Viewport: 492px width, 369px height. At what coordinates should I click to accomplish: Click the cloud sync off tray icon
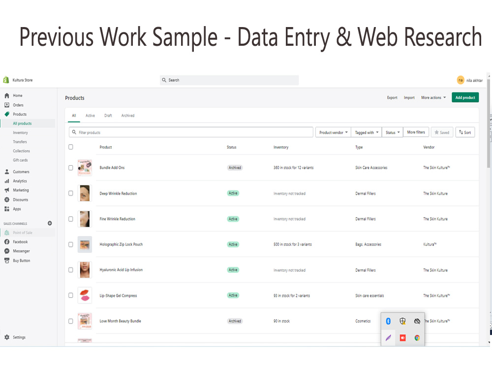[417, 321]
